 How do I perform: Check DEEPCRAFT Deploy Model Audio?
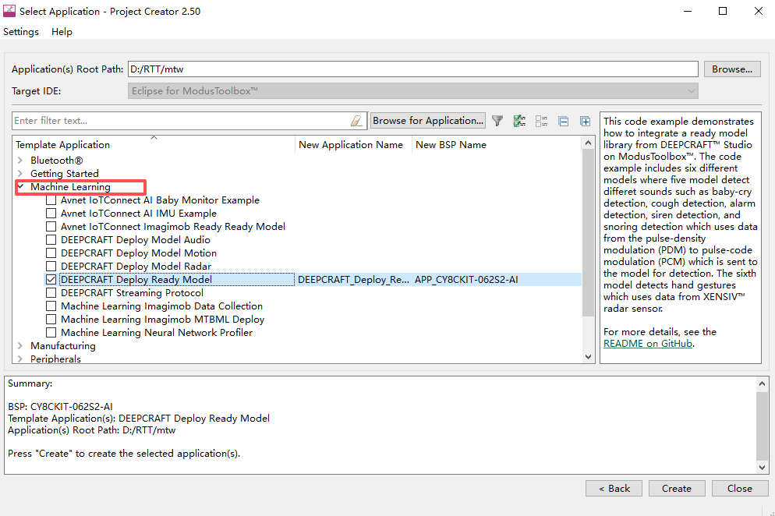pyautogui.click(x=51, y=240)
